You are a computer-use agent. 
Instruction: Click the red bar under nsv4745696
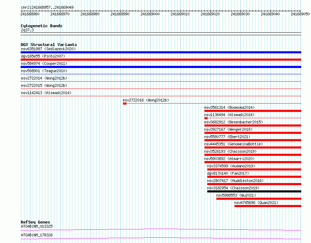point(268,206)
